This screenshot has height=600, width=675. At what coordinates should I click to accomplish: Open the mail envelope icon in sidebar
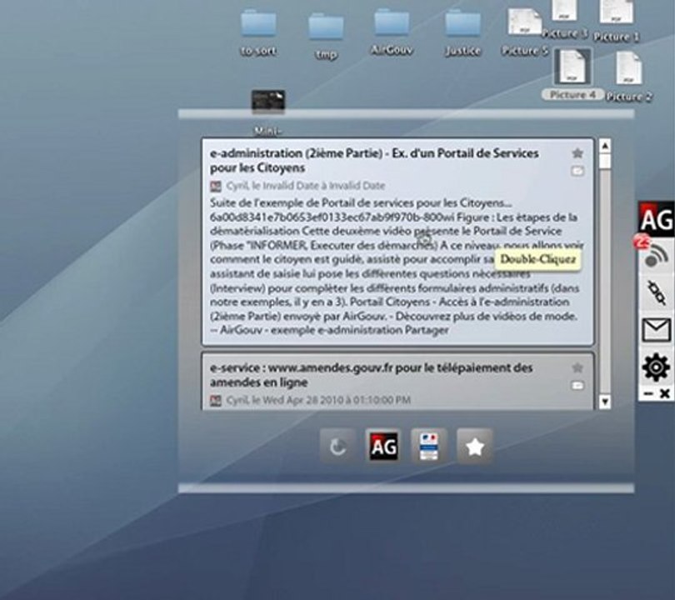coord(657,330)
